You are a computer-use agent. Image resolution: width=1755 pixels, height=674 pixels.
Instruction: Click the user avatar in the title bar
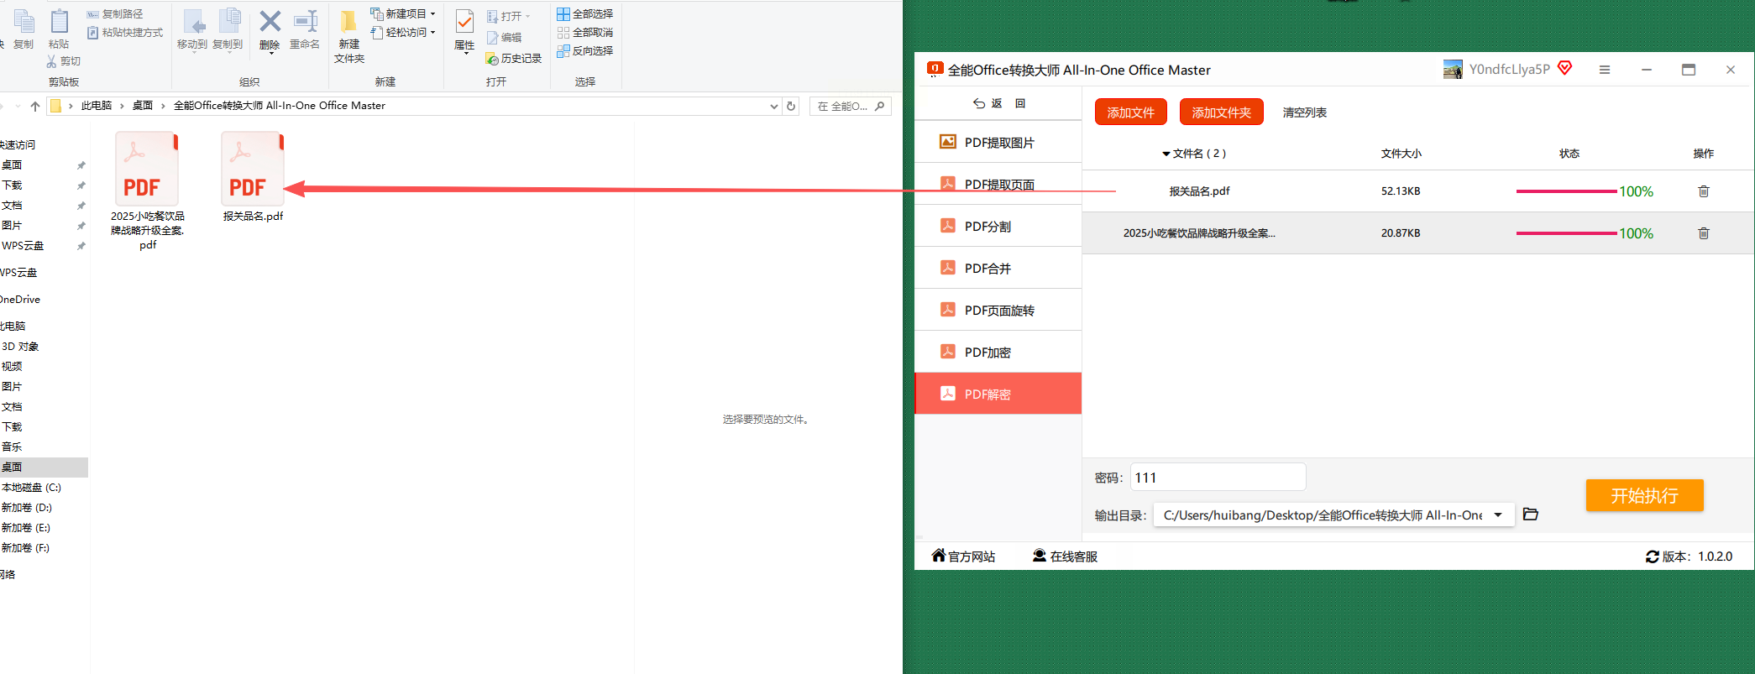pyautogui.click(x=1453, y=69)
